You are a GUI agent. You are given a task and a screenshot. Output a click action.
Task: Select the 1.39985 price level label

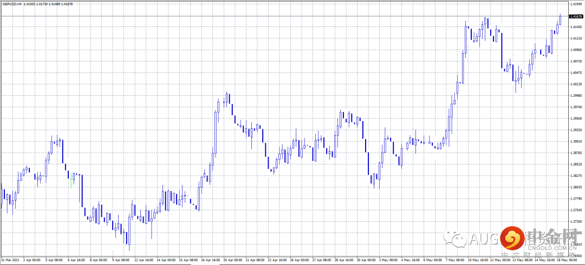click(576, 95)
